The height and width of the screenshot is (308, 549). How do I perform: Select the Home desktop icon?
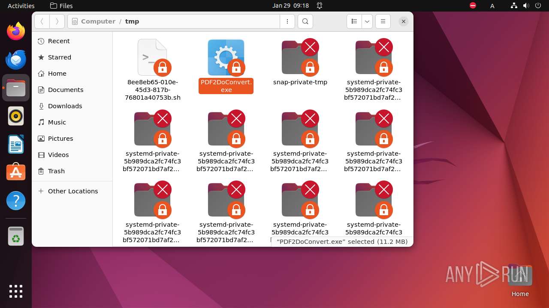520,280
